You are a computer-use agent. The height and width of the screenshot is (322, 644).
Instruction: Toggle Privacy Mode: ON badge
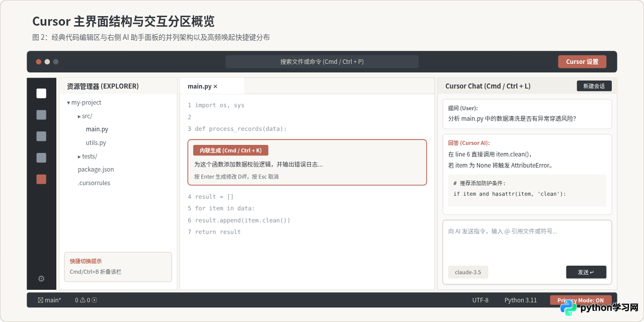(x=581, y=300)
